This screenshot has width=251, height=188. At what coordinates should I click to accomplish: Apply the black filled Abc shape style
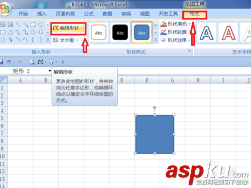120,32
